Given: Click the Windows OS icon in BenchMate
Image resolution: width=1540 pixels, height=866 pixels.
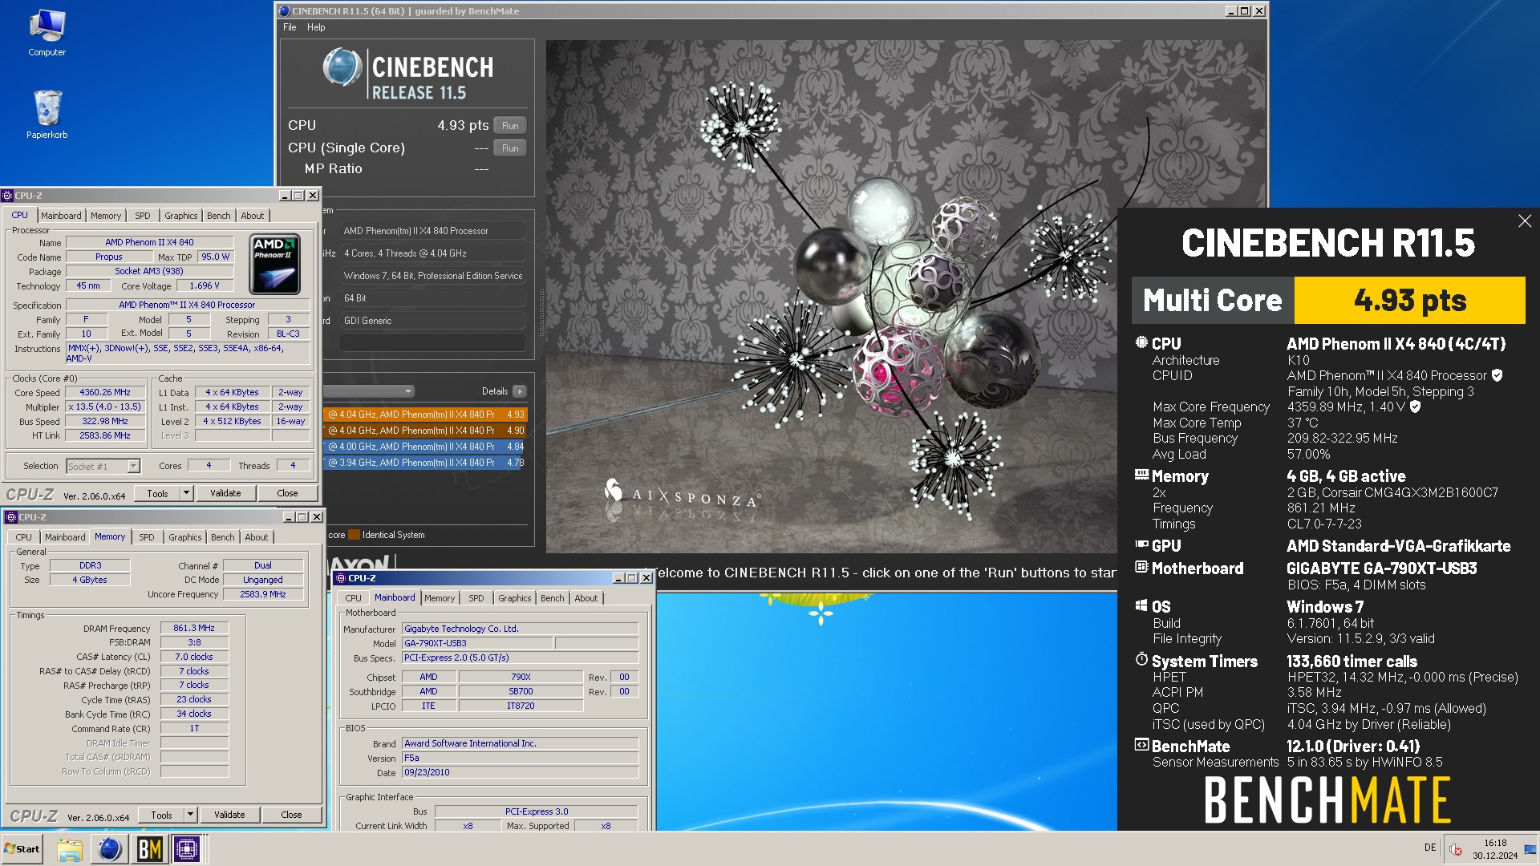Looking at the screenshot, I should coord(1141,605).
